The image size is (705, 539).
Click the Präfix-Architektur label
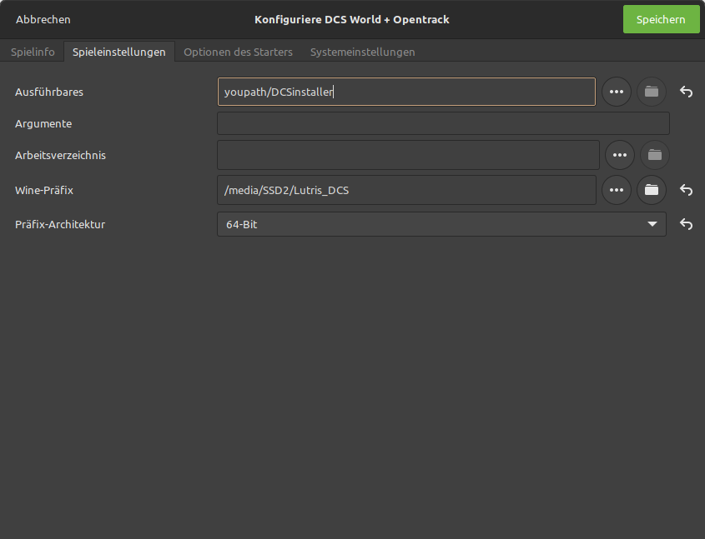click(60, 224)
